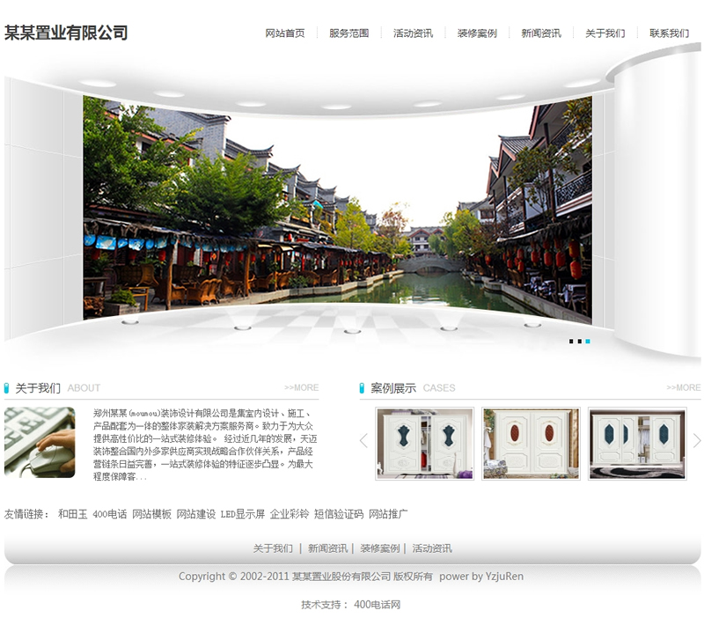Viewport: 704px width, 618px height.
Task: Select the active blue banner slide dot
Action: click(588, 342)
